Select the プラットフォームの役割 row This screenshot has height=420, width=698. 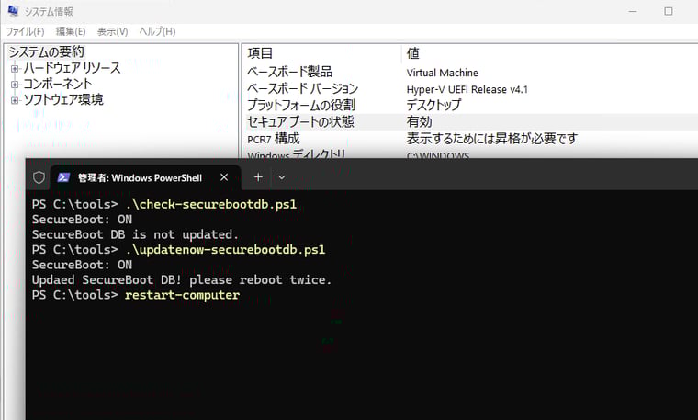click(x=471, y=105)
